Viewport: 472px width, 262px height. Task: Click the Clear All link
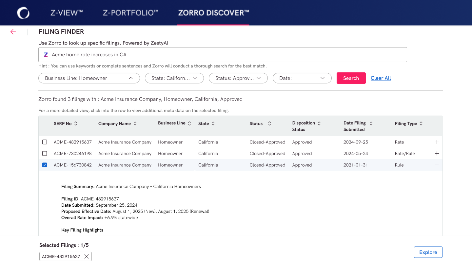tap(381, 78)
